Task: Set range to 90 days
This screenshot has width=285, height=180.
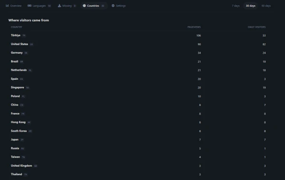Action: click(266, 6)
